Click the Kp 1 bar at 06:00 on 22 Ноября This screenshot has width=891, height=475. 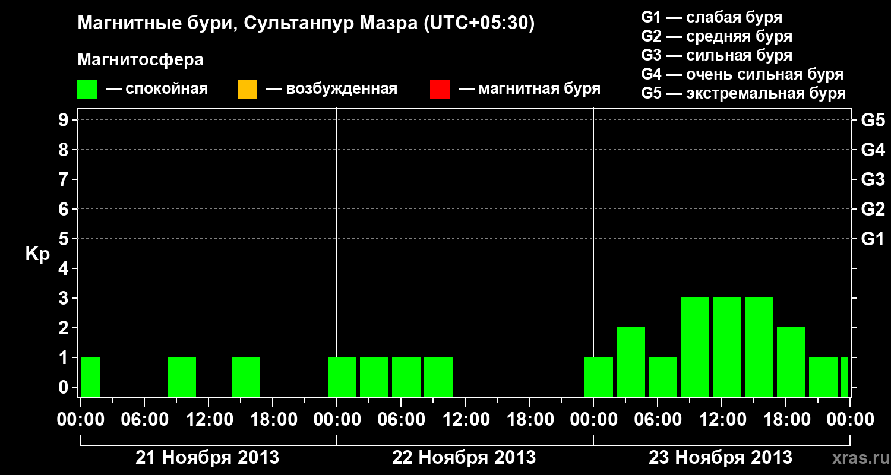[406, 376]
